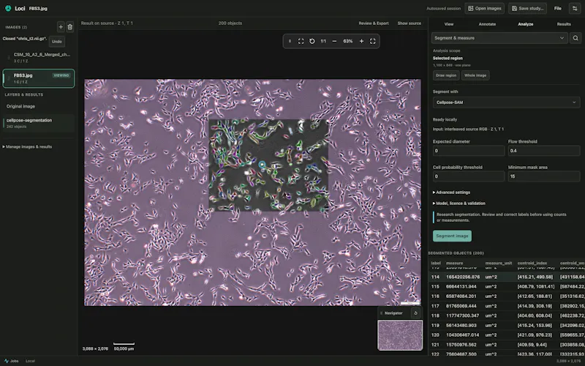The width and height of the screenshot is (585, 366).
Task: Click the Minimum mask area field
Action: coord(544,176)
